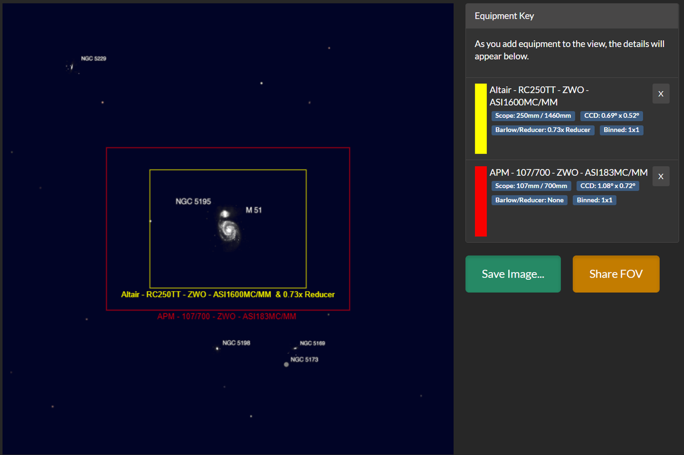Click the NGC 5195 label in the sky view

[x=193, y=202]
